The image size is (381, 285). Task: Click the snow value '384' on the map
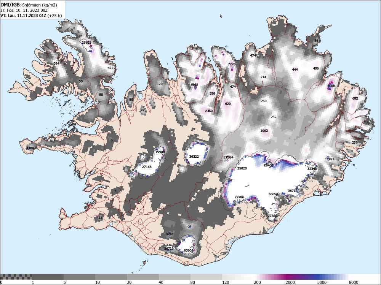point(56,63)
